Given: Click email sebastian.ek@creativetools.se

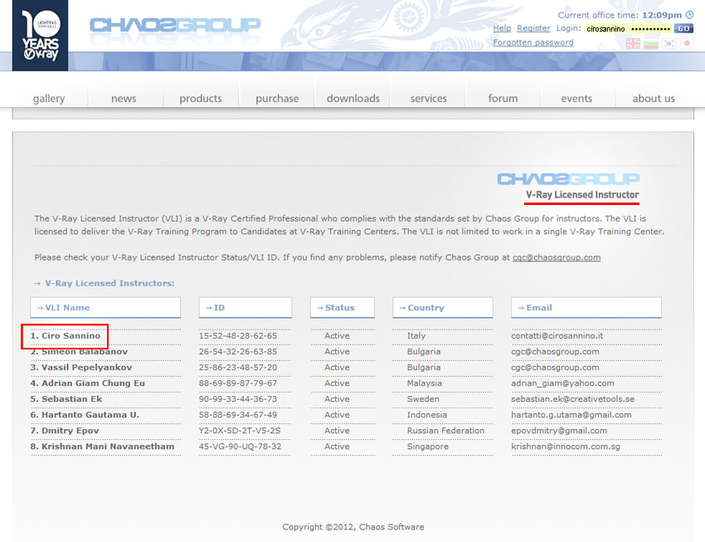Looking at the screenshot, I should coord(573,398).
